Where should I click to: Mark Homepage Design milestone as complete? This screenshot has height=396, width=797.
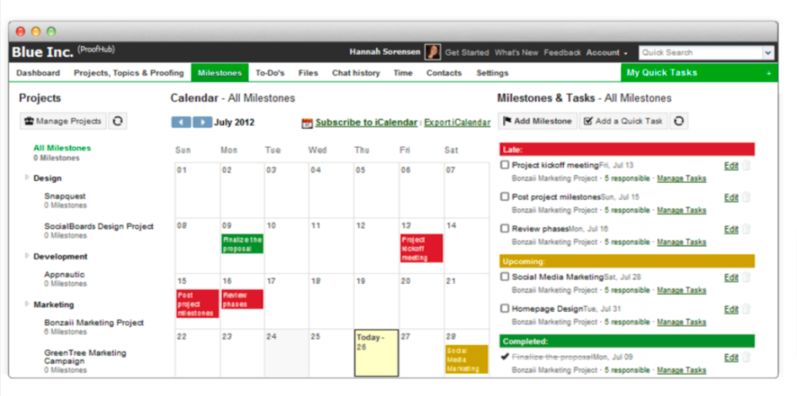point(505,309)
